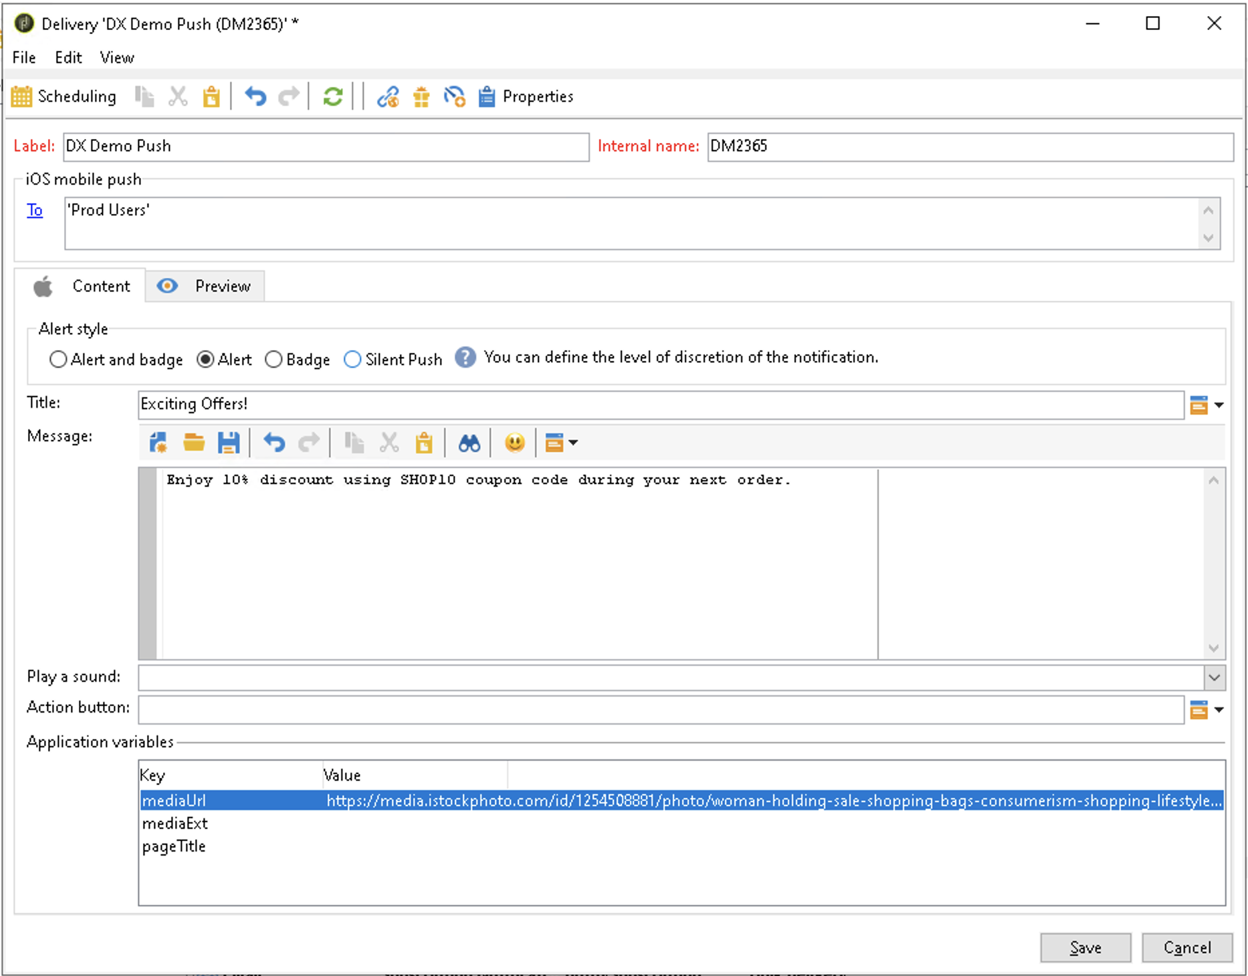Click the binoculars search icon

469,443
